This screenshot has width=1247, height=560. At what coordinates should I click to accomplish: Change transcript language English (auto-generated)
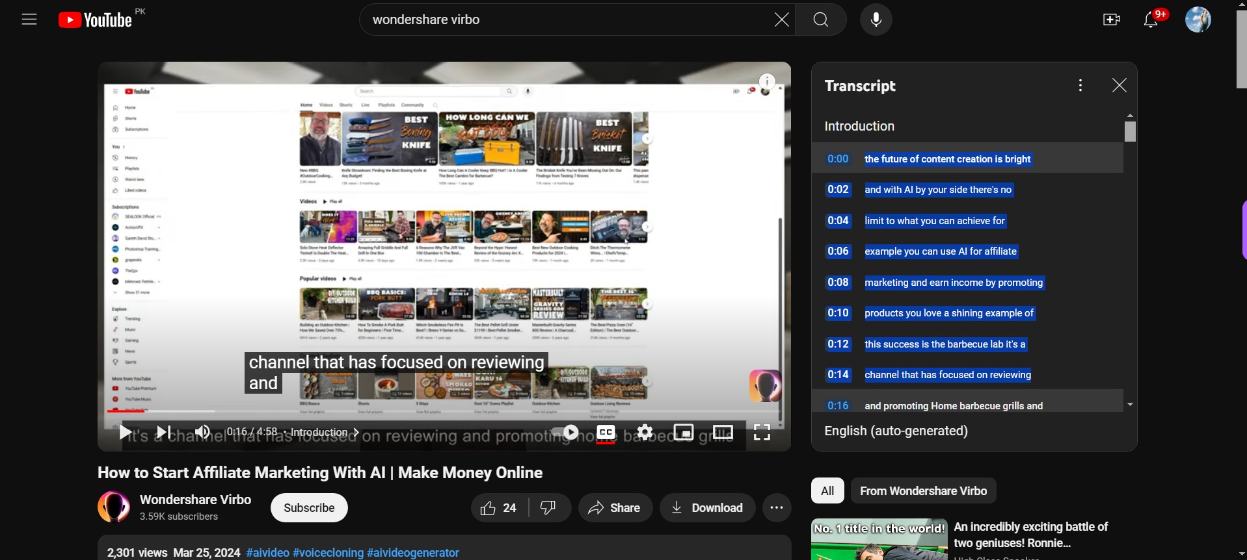click(x=896, y=431)
